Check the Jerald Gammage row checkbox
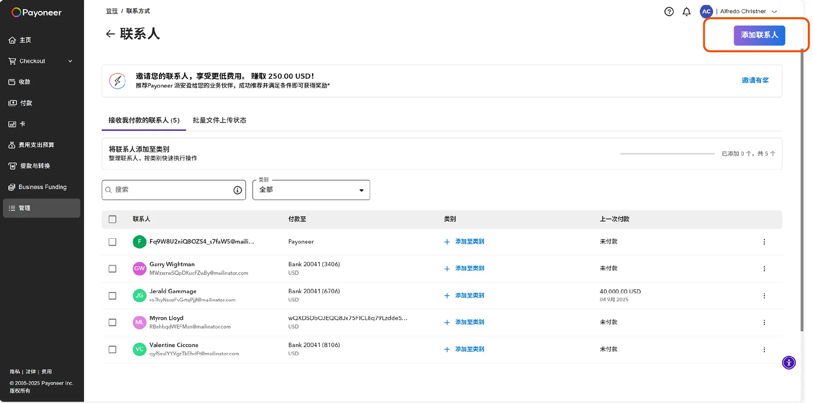Screen dimensions: 813x403 (112, 296)
